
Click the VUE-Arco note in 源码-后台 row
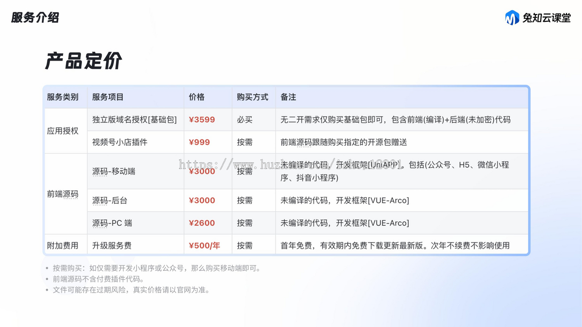(345, 200)
